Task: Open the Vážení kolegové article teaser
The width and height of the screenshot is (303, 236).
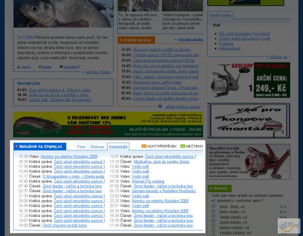Action: pyautogui.click(x=182, y=21)
